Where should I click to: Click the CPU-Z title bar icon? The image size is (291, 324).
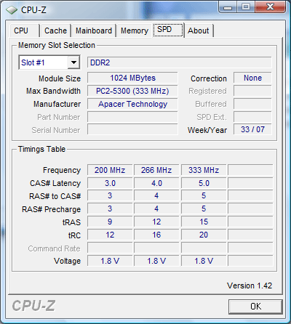[x=12, y=10]
